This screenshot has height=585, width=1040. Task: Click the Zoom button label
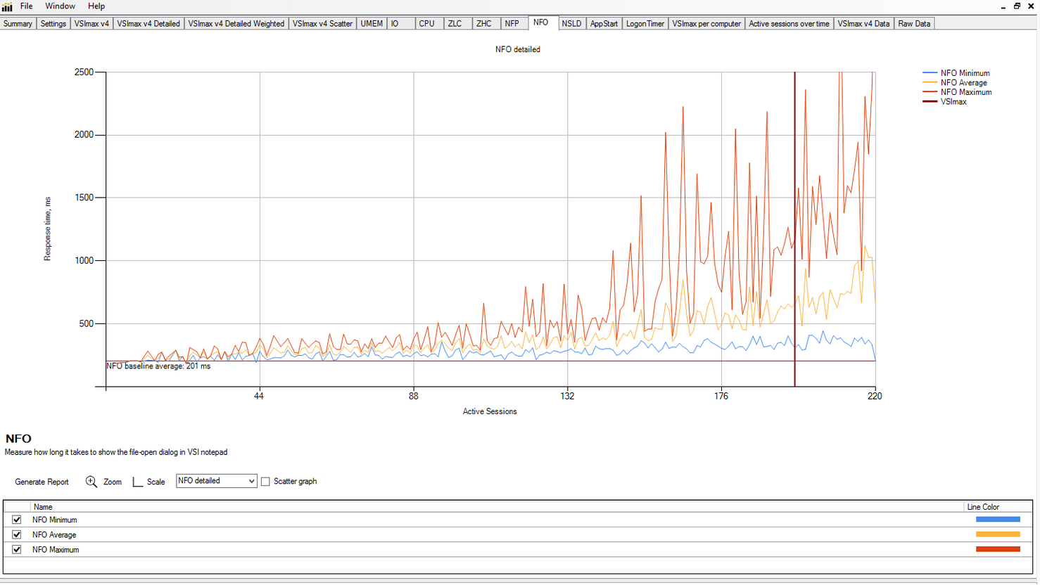point(113,482)
